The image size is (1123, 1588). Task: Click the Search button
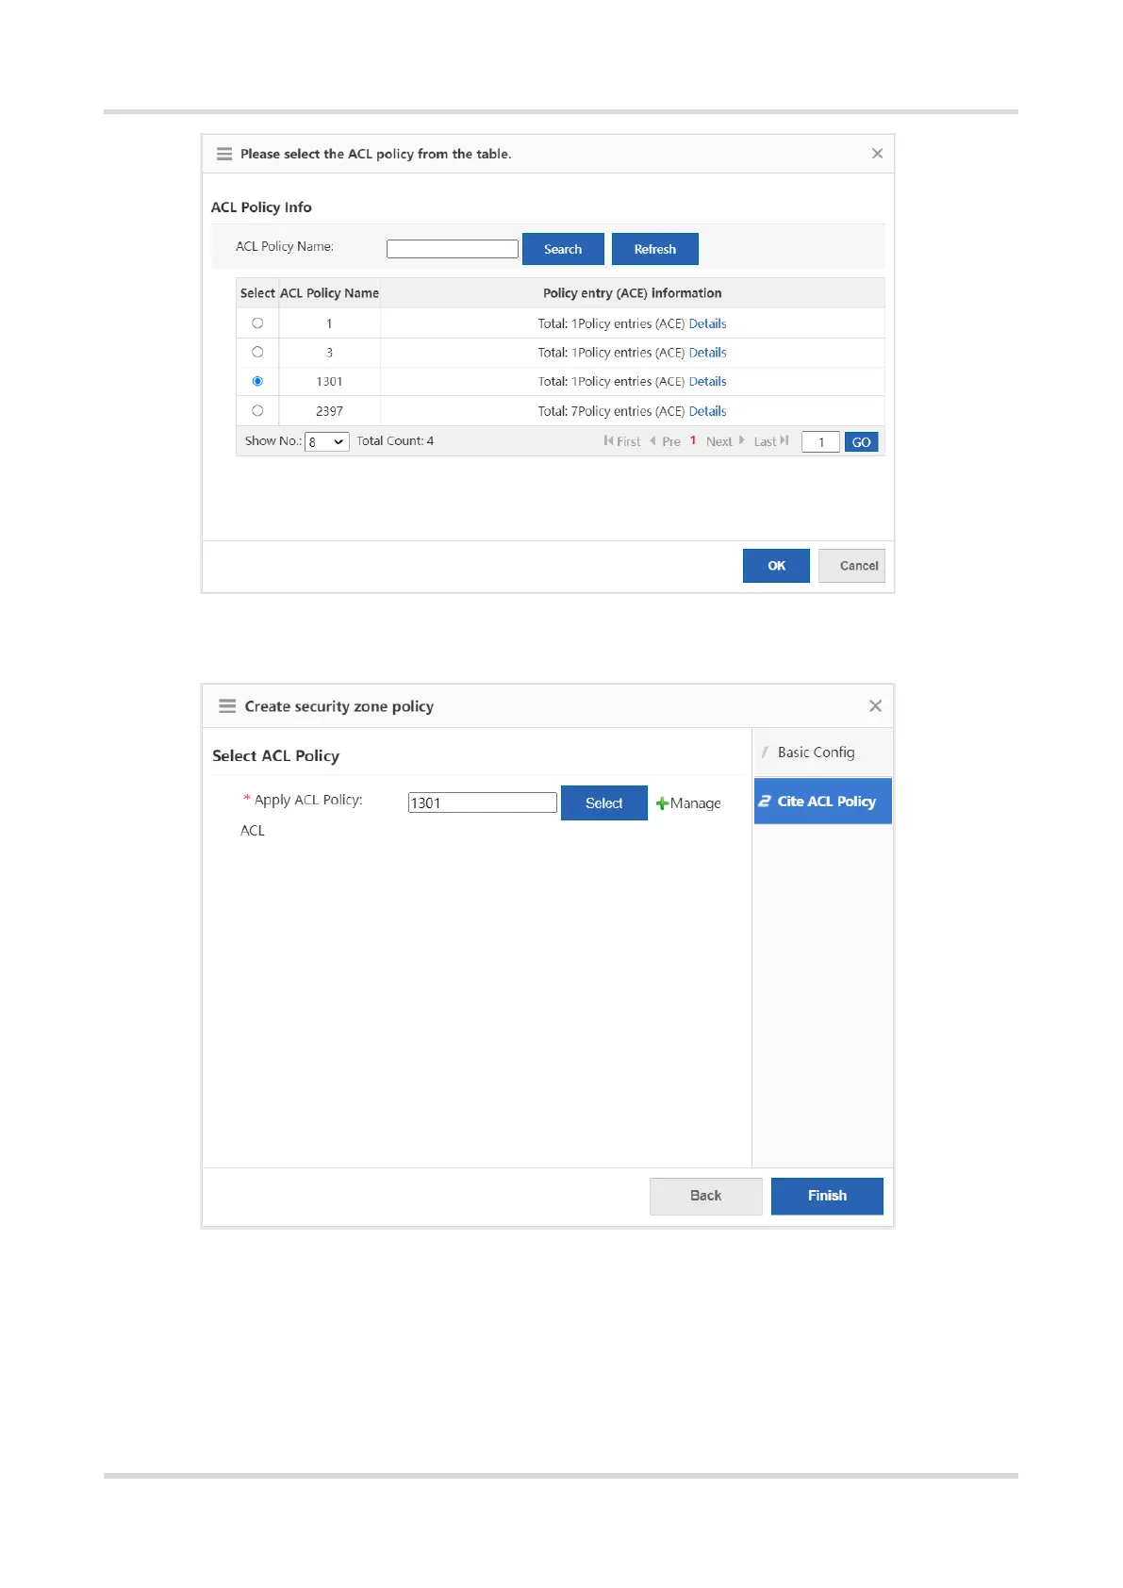563,249
